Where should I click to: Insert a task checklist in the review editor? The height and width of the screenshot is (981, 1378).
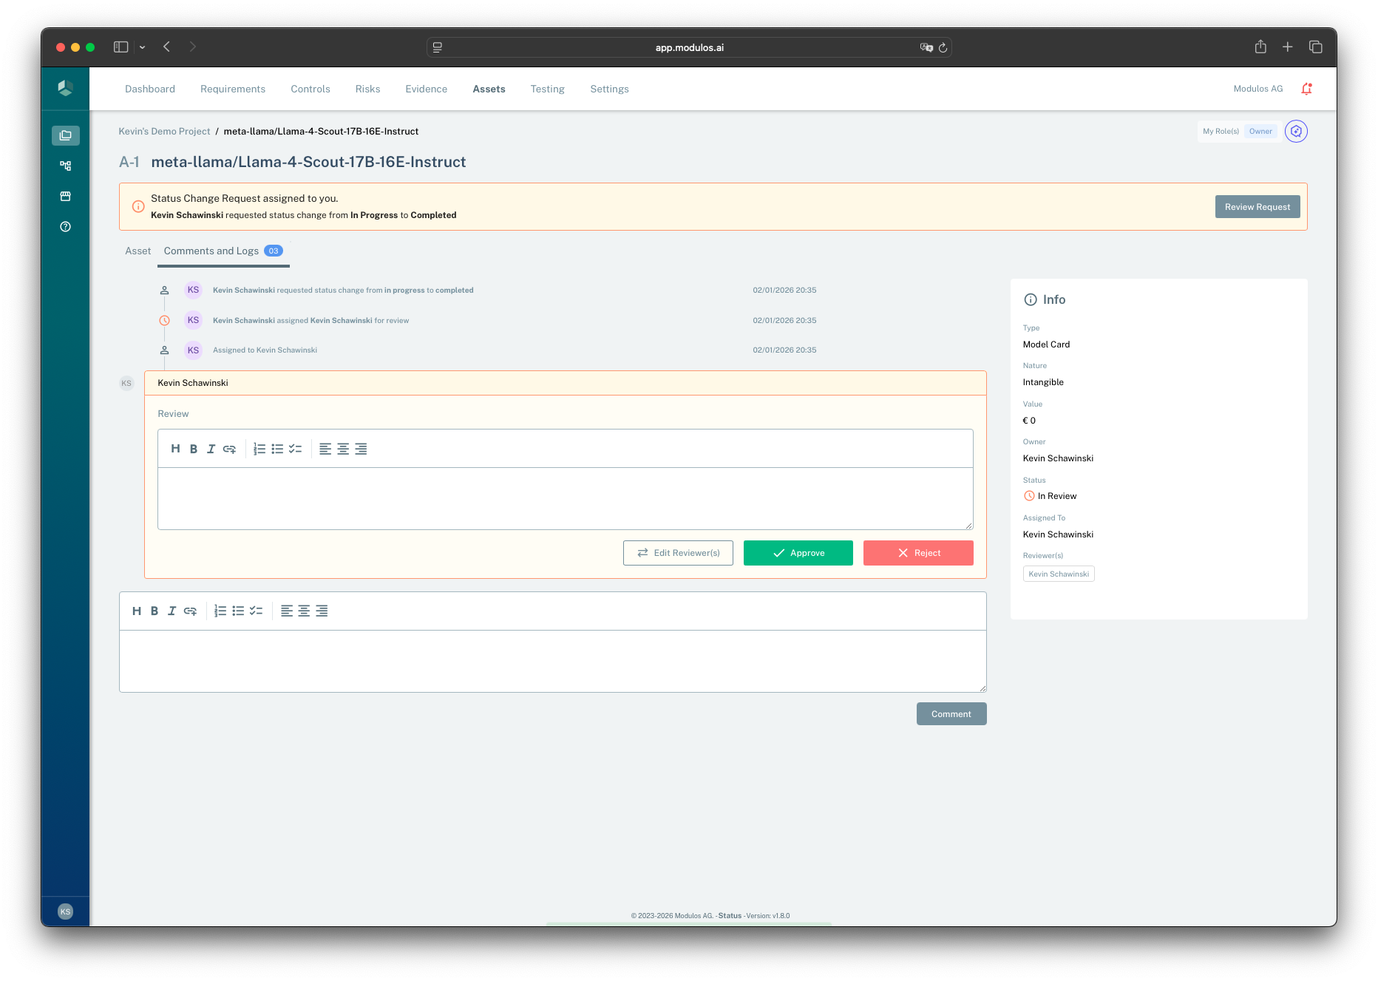point(296,449)
